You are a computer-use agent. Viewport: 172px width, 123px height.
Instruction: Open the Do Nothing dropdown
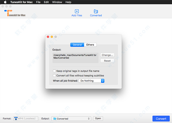[92, 81]
